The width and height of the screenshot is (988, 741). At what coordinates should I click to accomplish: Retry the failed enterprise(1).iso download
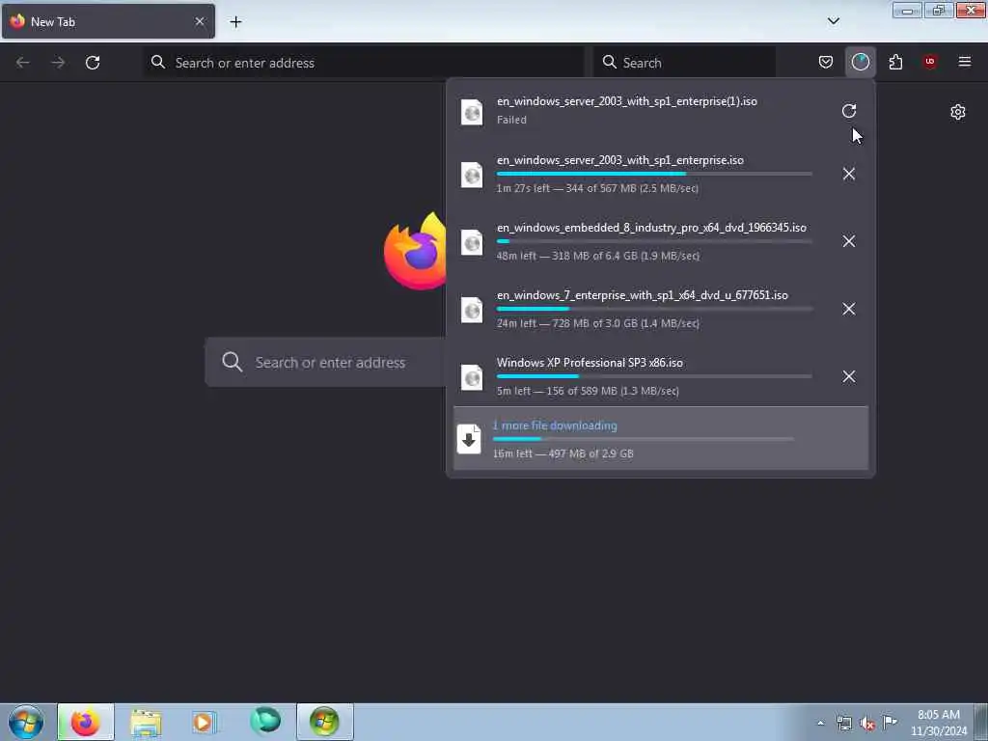[849, 111]
